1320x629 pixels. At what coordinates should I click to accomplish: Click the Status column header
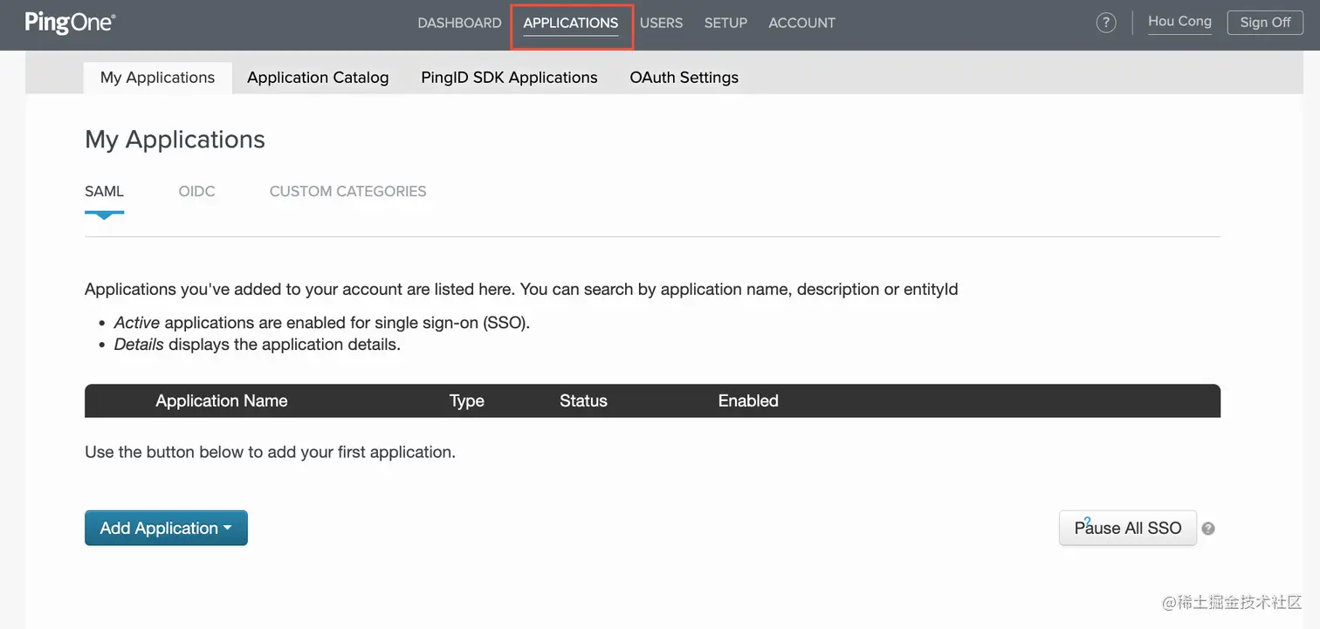(583, 401)
